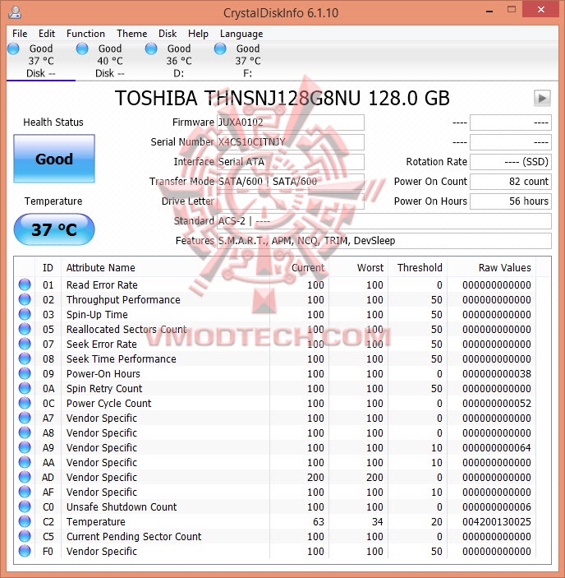The width and height of the screenshot is (565, 578).
Task: Click the Current column header
Action: pos(299,267)
